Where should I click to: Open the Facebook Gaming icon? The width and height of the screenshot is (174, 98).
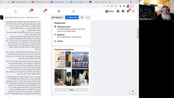pos(73,11)
